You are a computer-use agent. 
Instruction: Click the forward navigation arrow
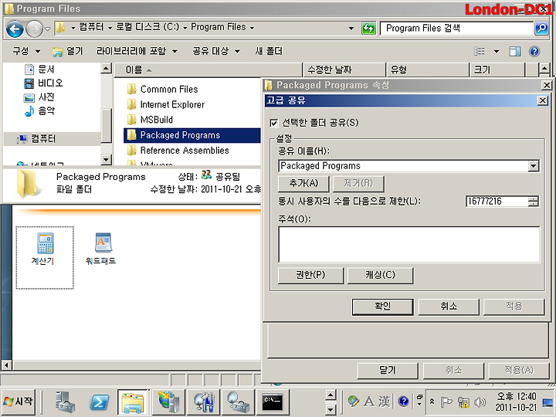coord(35,29)
